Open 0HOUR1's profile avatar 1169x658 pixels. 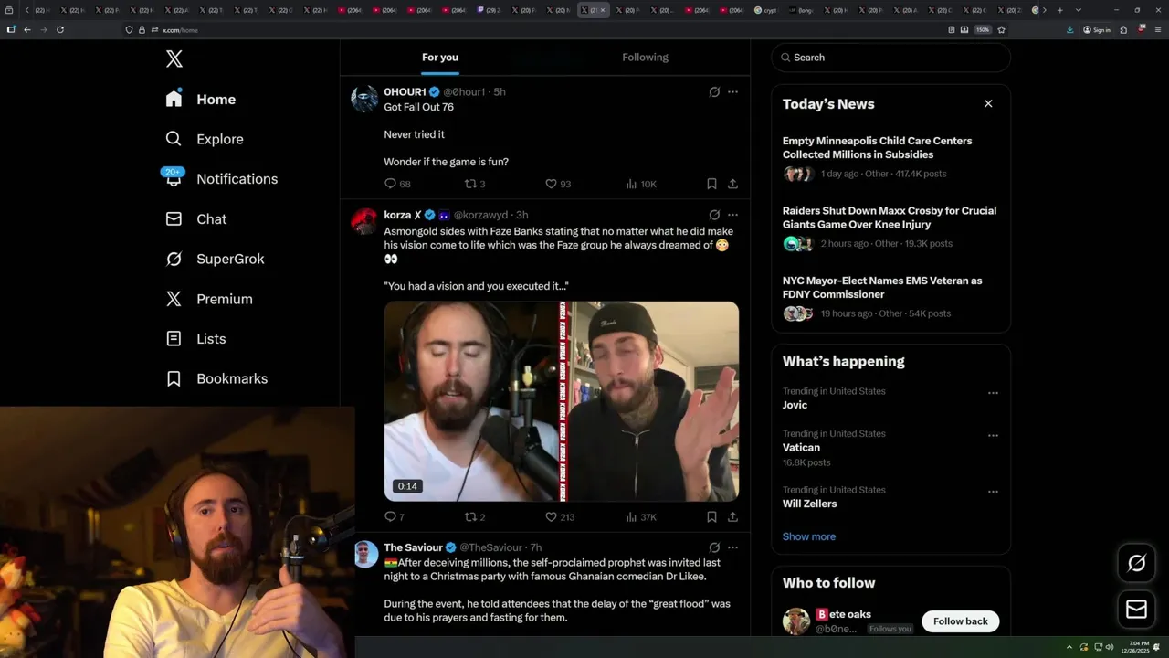[364, 99]
